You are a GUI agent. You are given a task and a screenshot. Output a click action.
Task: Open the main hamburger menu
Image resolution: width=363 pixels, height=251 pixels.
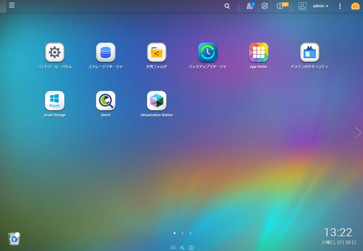[12, 5]
